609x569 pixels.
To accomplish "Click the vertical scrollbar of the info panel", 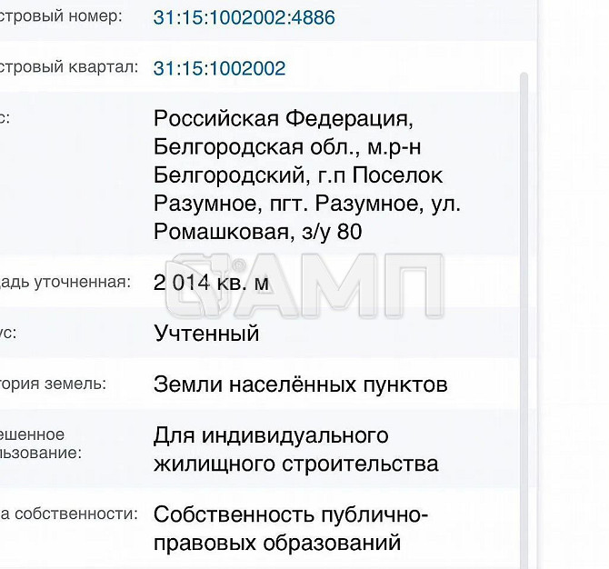I will pyautogui.click(x=524, y=321).
